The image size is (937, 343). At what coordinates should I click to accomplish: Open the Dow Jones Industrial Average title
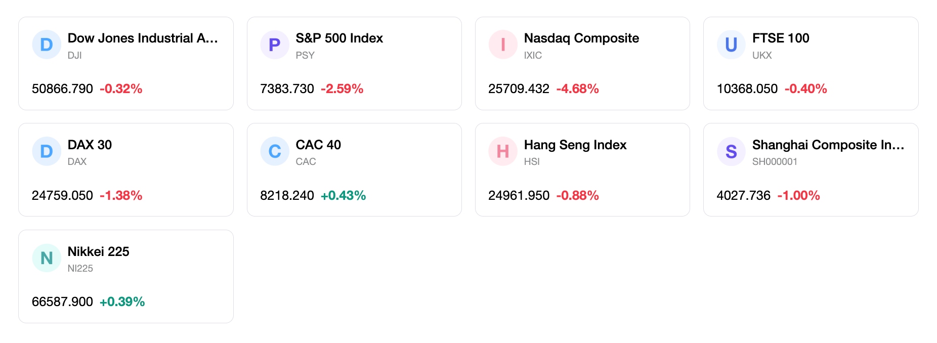point(143,38)
